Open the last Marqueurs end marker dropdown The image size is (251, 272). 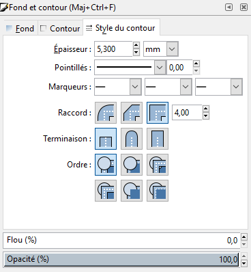point(219,87)
